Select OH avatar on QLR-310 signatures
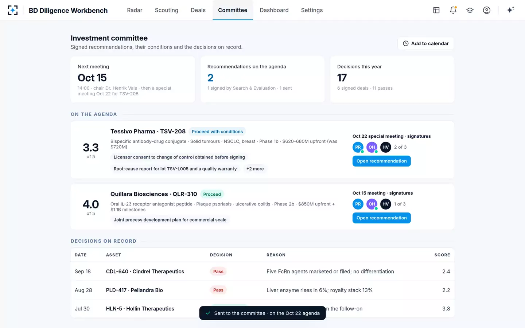 (x=372, y=204)
